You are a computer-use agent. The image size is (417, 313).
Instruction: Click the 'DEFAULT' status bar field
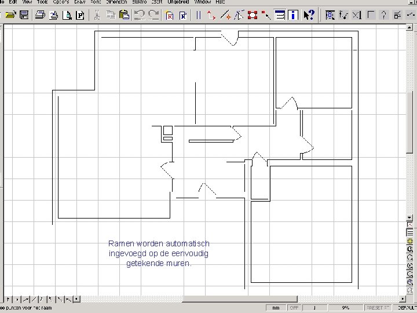point(406,308)
